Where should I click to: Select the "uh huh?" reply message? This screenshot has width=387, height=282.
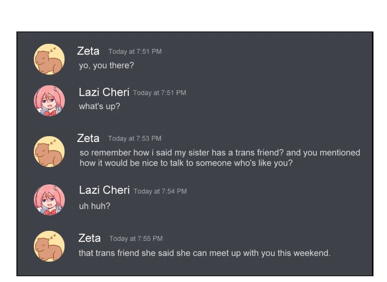95,206
